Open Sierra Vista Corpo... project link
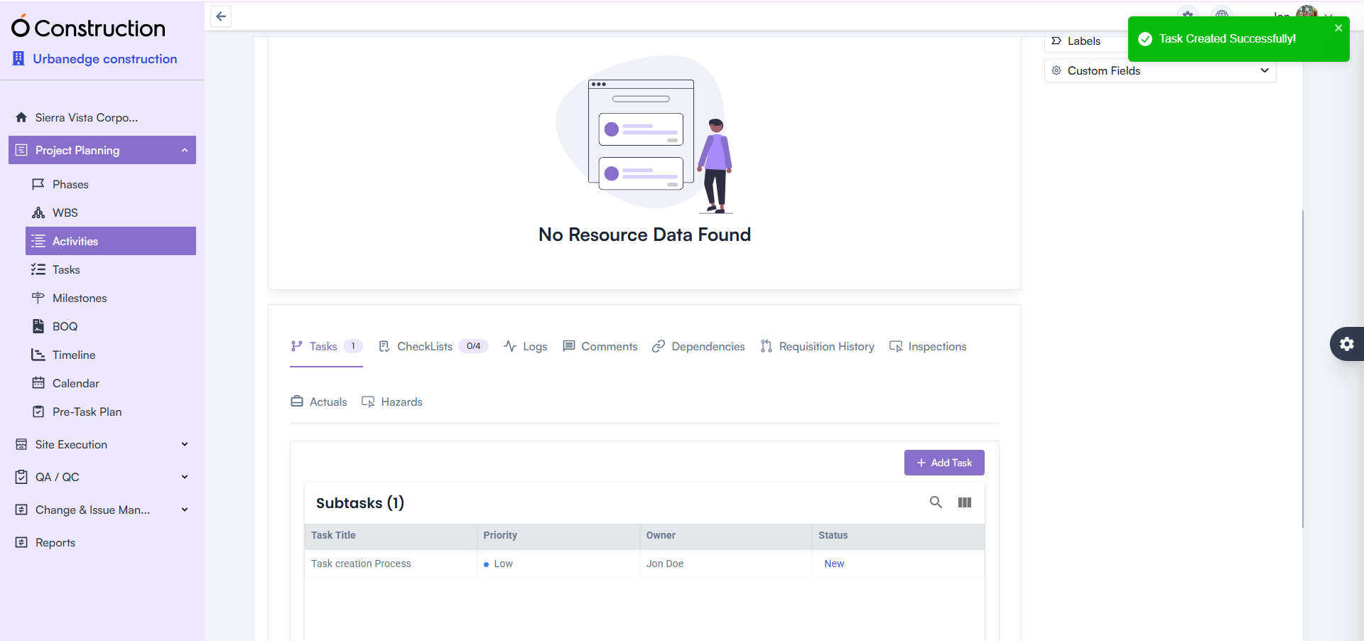This screenshot has height=641, width=1364. (x=87, y=117)
